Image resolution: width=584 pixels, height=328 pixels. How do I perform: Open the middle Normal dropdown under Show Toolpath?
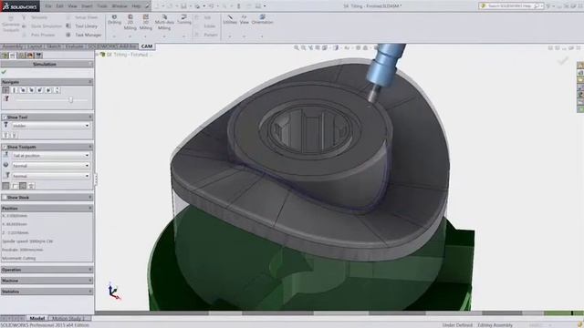click(x=51, y=166)
